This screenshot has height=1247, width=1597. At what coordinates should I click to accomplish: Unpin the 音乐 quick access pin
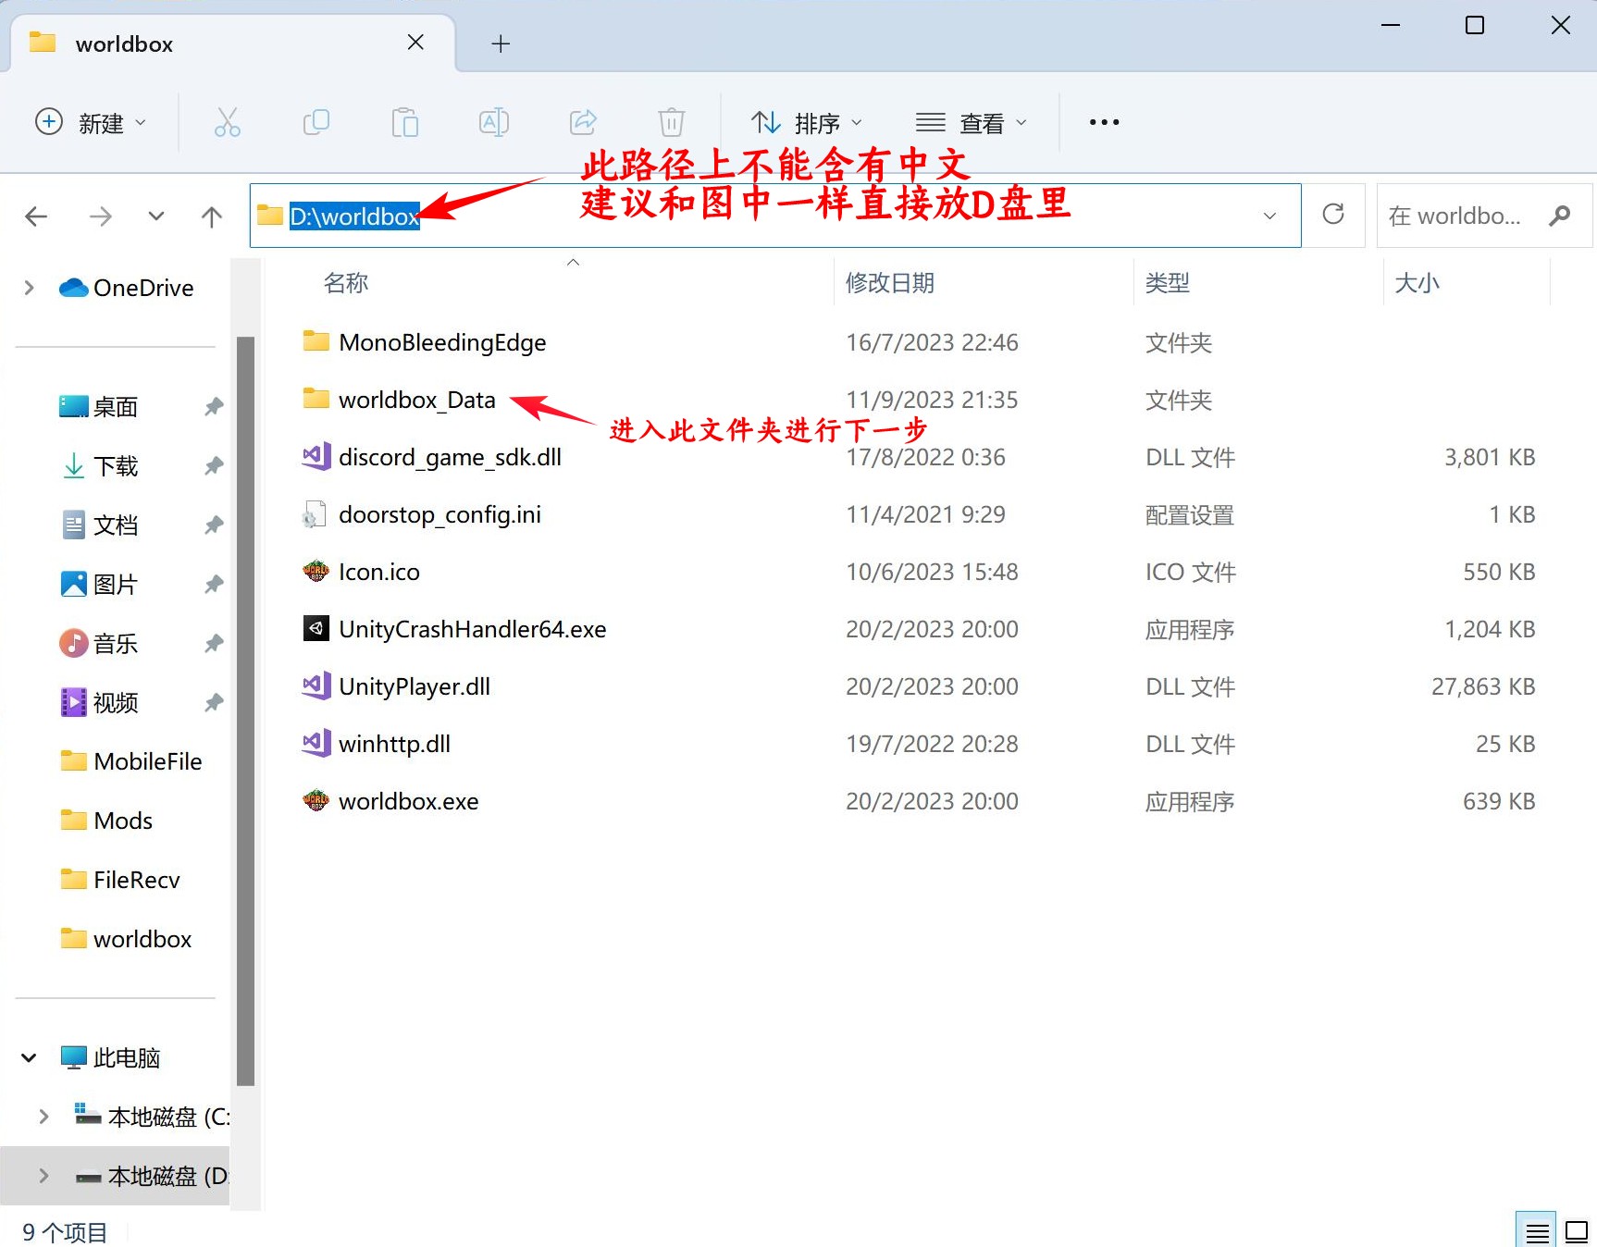(214, 643)
